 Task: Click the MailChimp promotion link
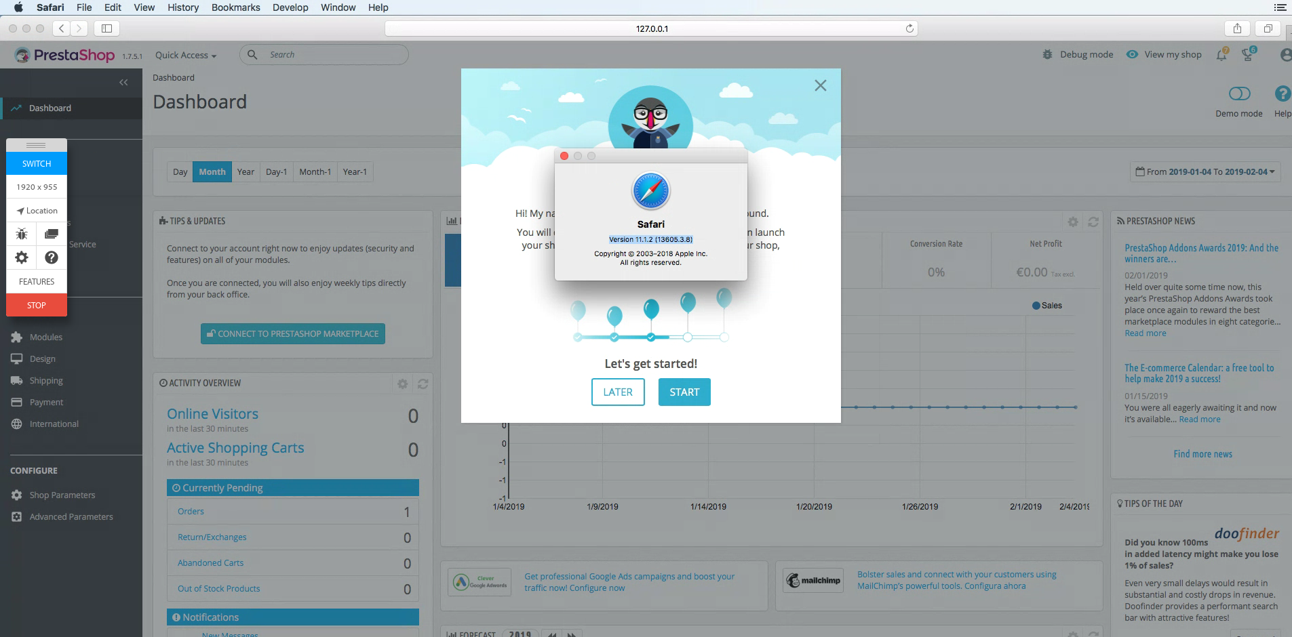956,580
